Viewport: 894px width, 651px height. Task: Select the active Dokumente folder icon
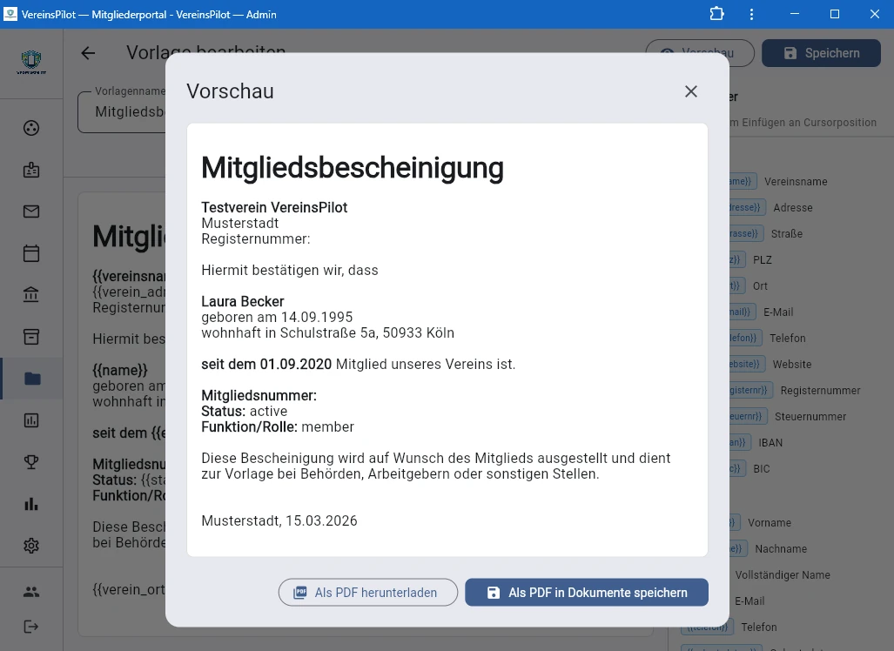click(x=31, y=379)
